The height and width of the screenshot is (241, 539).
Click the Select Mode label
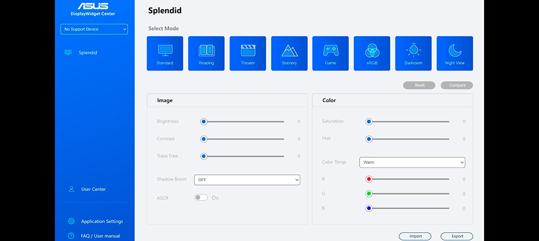[164, 29]
